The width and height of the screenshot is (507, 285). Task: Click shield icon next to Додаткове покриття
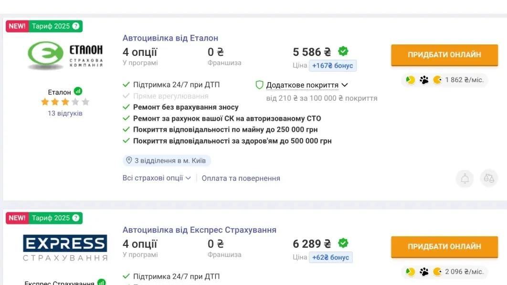pyautogui.click(x=259, y=85)
